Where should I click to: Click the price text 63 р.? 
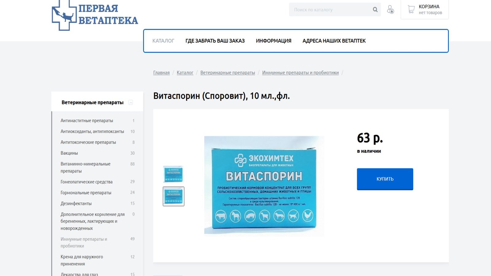pos(370,138)
